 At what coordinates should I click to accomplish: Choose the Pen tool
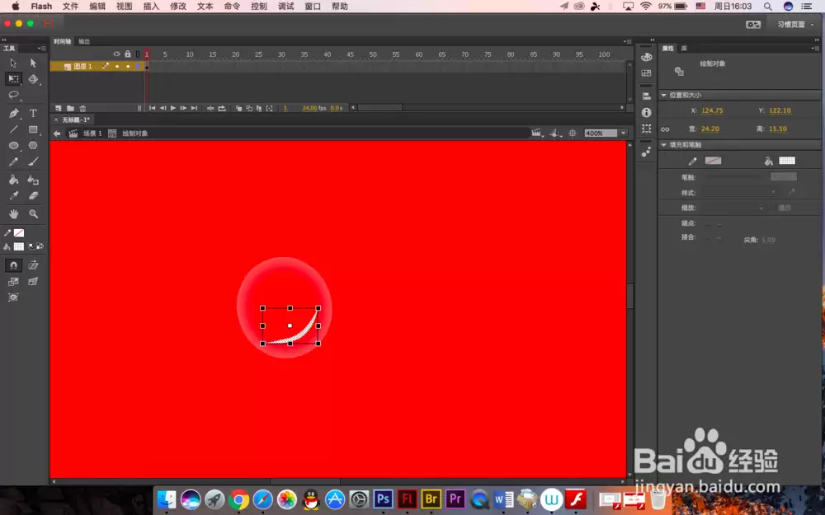click(x=14, y=113)
